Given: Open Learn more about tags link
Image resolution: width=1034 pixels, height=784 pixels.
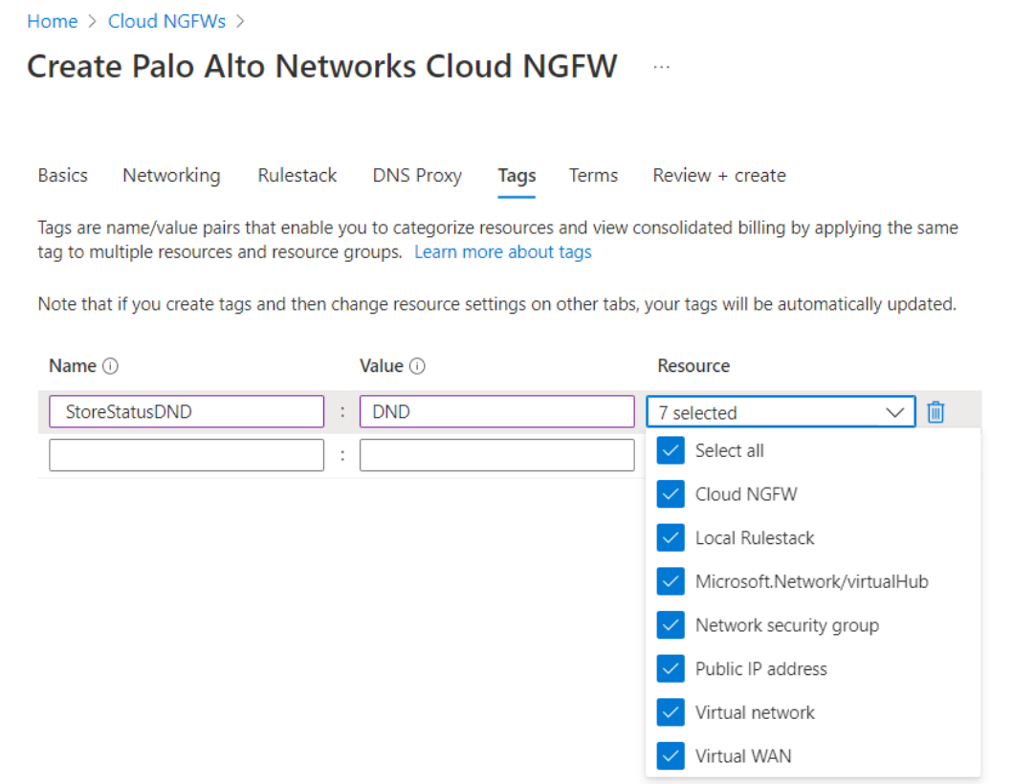Looking at the screenshot, I should point(502,252).
